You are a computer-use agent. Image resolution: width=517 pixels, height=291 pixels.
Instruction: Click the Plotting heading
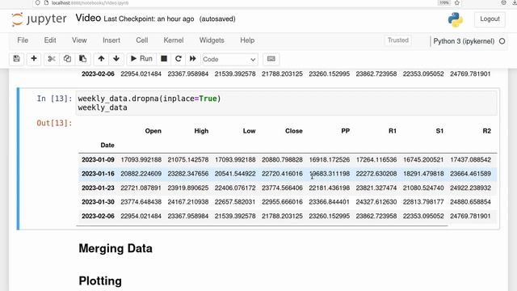pyautogui.click(x=100, y=281)
